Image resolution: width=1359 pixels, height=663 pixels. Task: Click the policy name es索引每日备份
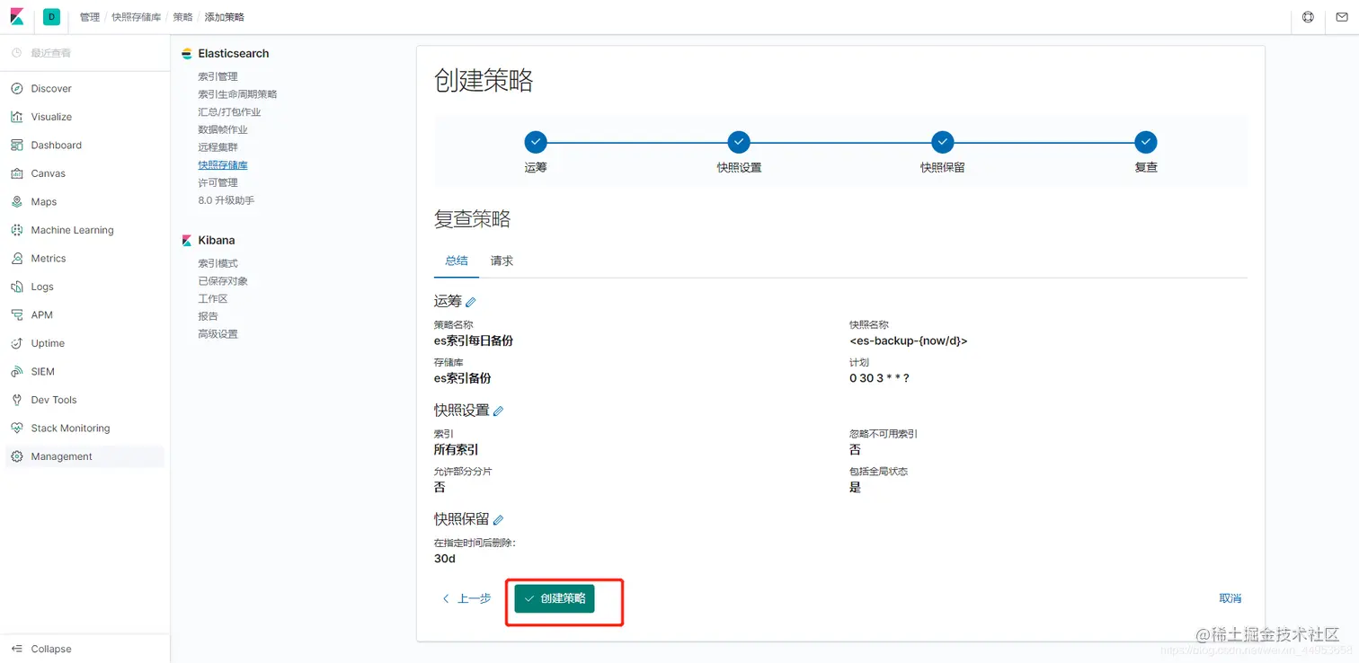(x=474, y=340)
